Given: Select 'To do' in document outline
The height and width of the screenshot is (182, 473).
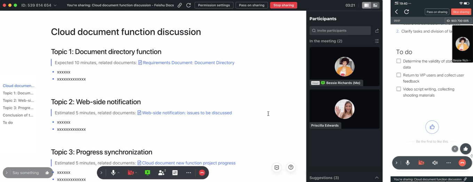Looking at the screenshot, I should click(8, 122).
